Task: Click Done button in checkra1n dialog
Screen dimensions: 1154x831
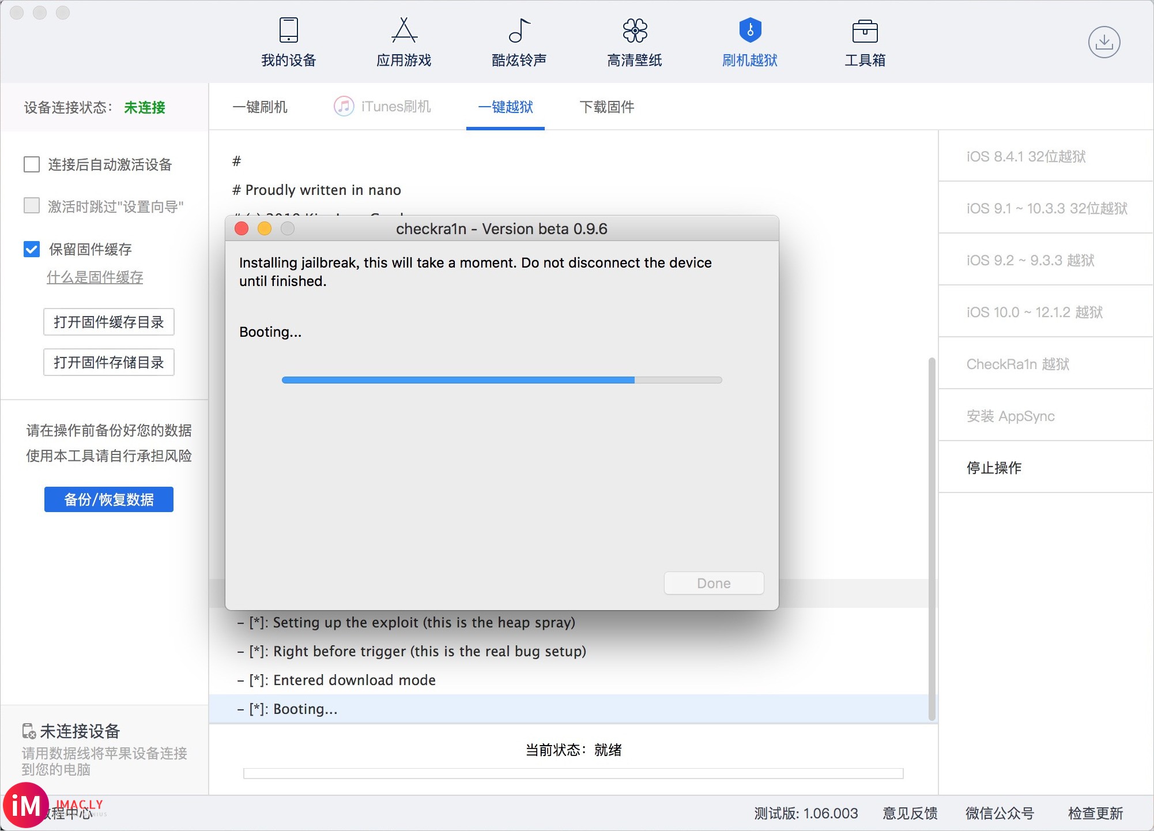Action: (714, 583)
